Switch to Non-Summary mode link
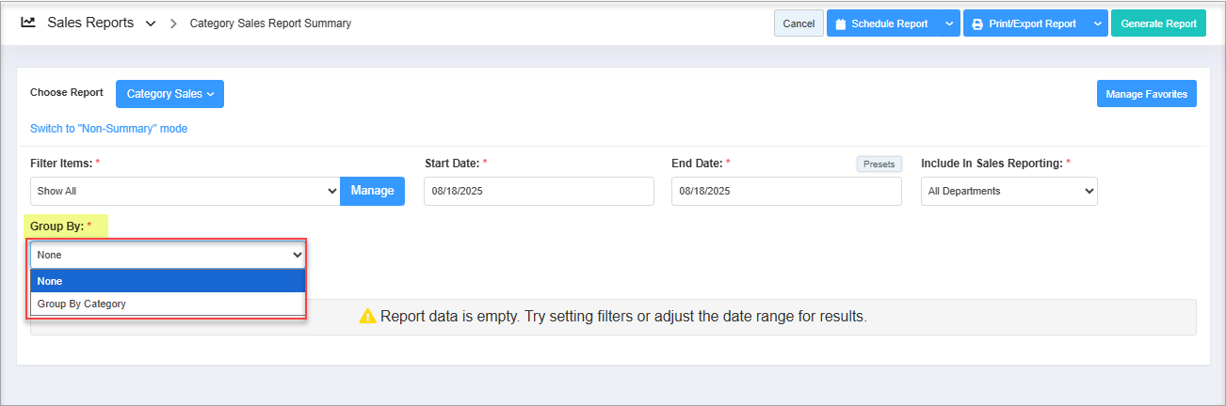1226x406 pixels. (x=108, y=129)
